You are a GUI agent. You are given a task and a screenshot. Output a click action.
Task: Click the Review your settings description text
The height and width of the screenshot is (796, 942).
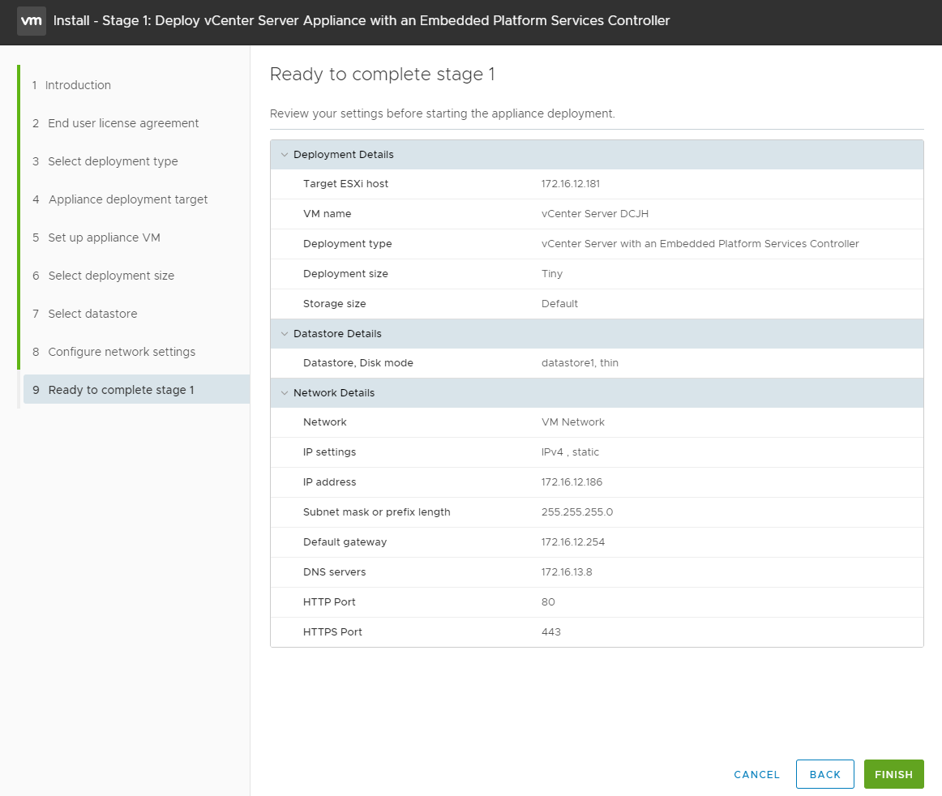tap(442, 114)
